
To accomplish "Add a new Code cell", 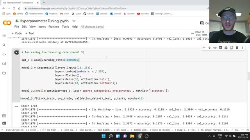I will 16,33.
